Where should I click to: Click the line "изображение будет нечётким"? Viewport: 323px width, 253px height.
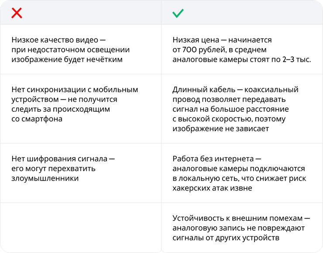point(67,59)
